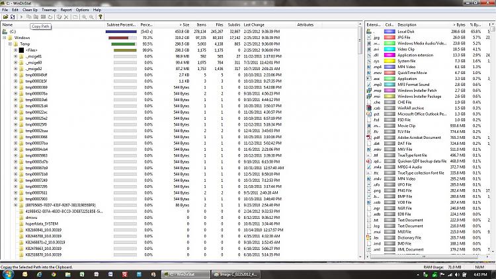Click the system tray clock

click(x=481, y=274)
